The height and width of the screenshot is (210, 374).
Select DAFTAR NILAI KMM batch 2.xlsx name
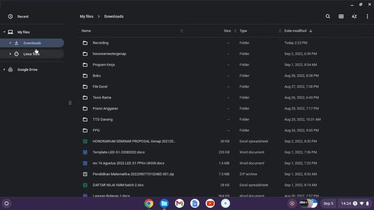click(x=118, y=185)
